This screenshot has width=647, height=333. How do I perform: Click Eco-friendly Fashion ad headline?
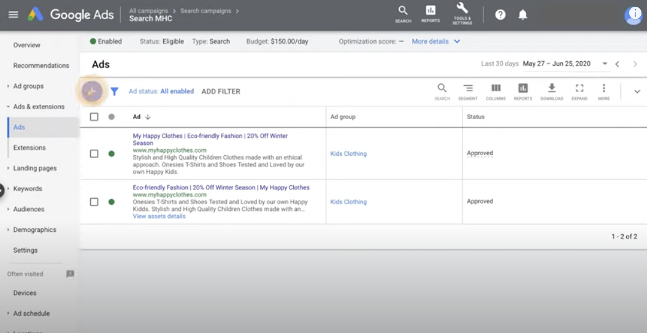(x=221, y=187)
